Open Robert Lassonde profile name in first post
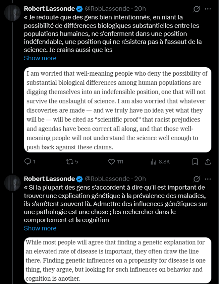219x284 pixels. [49, 9]
